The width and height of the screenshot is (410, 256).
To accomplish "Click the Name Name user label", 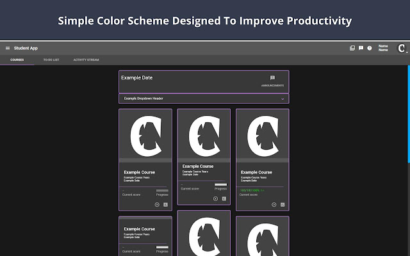I will [x=383, y=48].
